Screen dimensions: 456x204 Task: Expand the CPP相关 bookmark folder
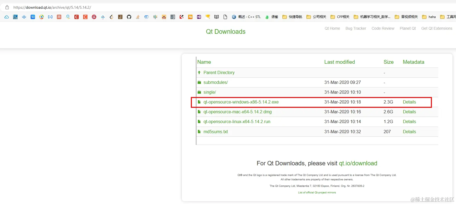(340, 17)
